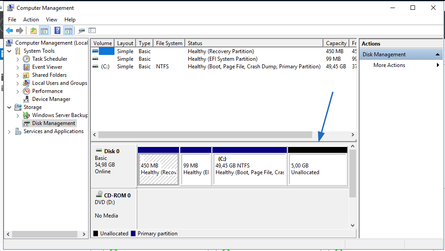Viewport: 445px width, 251px height.
Task: Open the Action menu
Action: [x=31, y=20]
